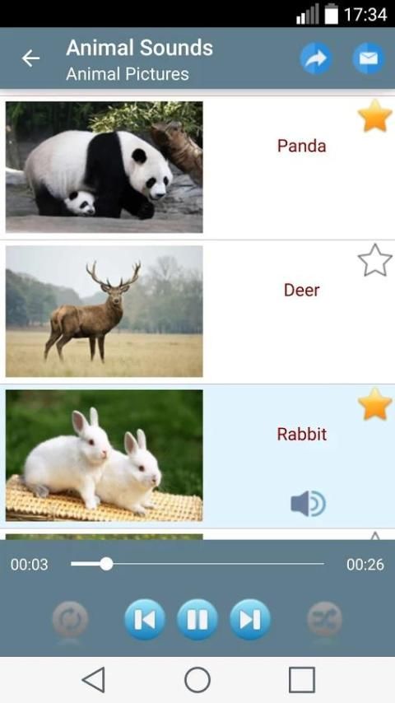Image resolution: width=395 pixels, height=703 pixels.
Task: Play the Rabbit sound speaker icon
Action: 308,504
